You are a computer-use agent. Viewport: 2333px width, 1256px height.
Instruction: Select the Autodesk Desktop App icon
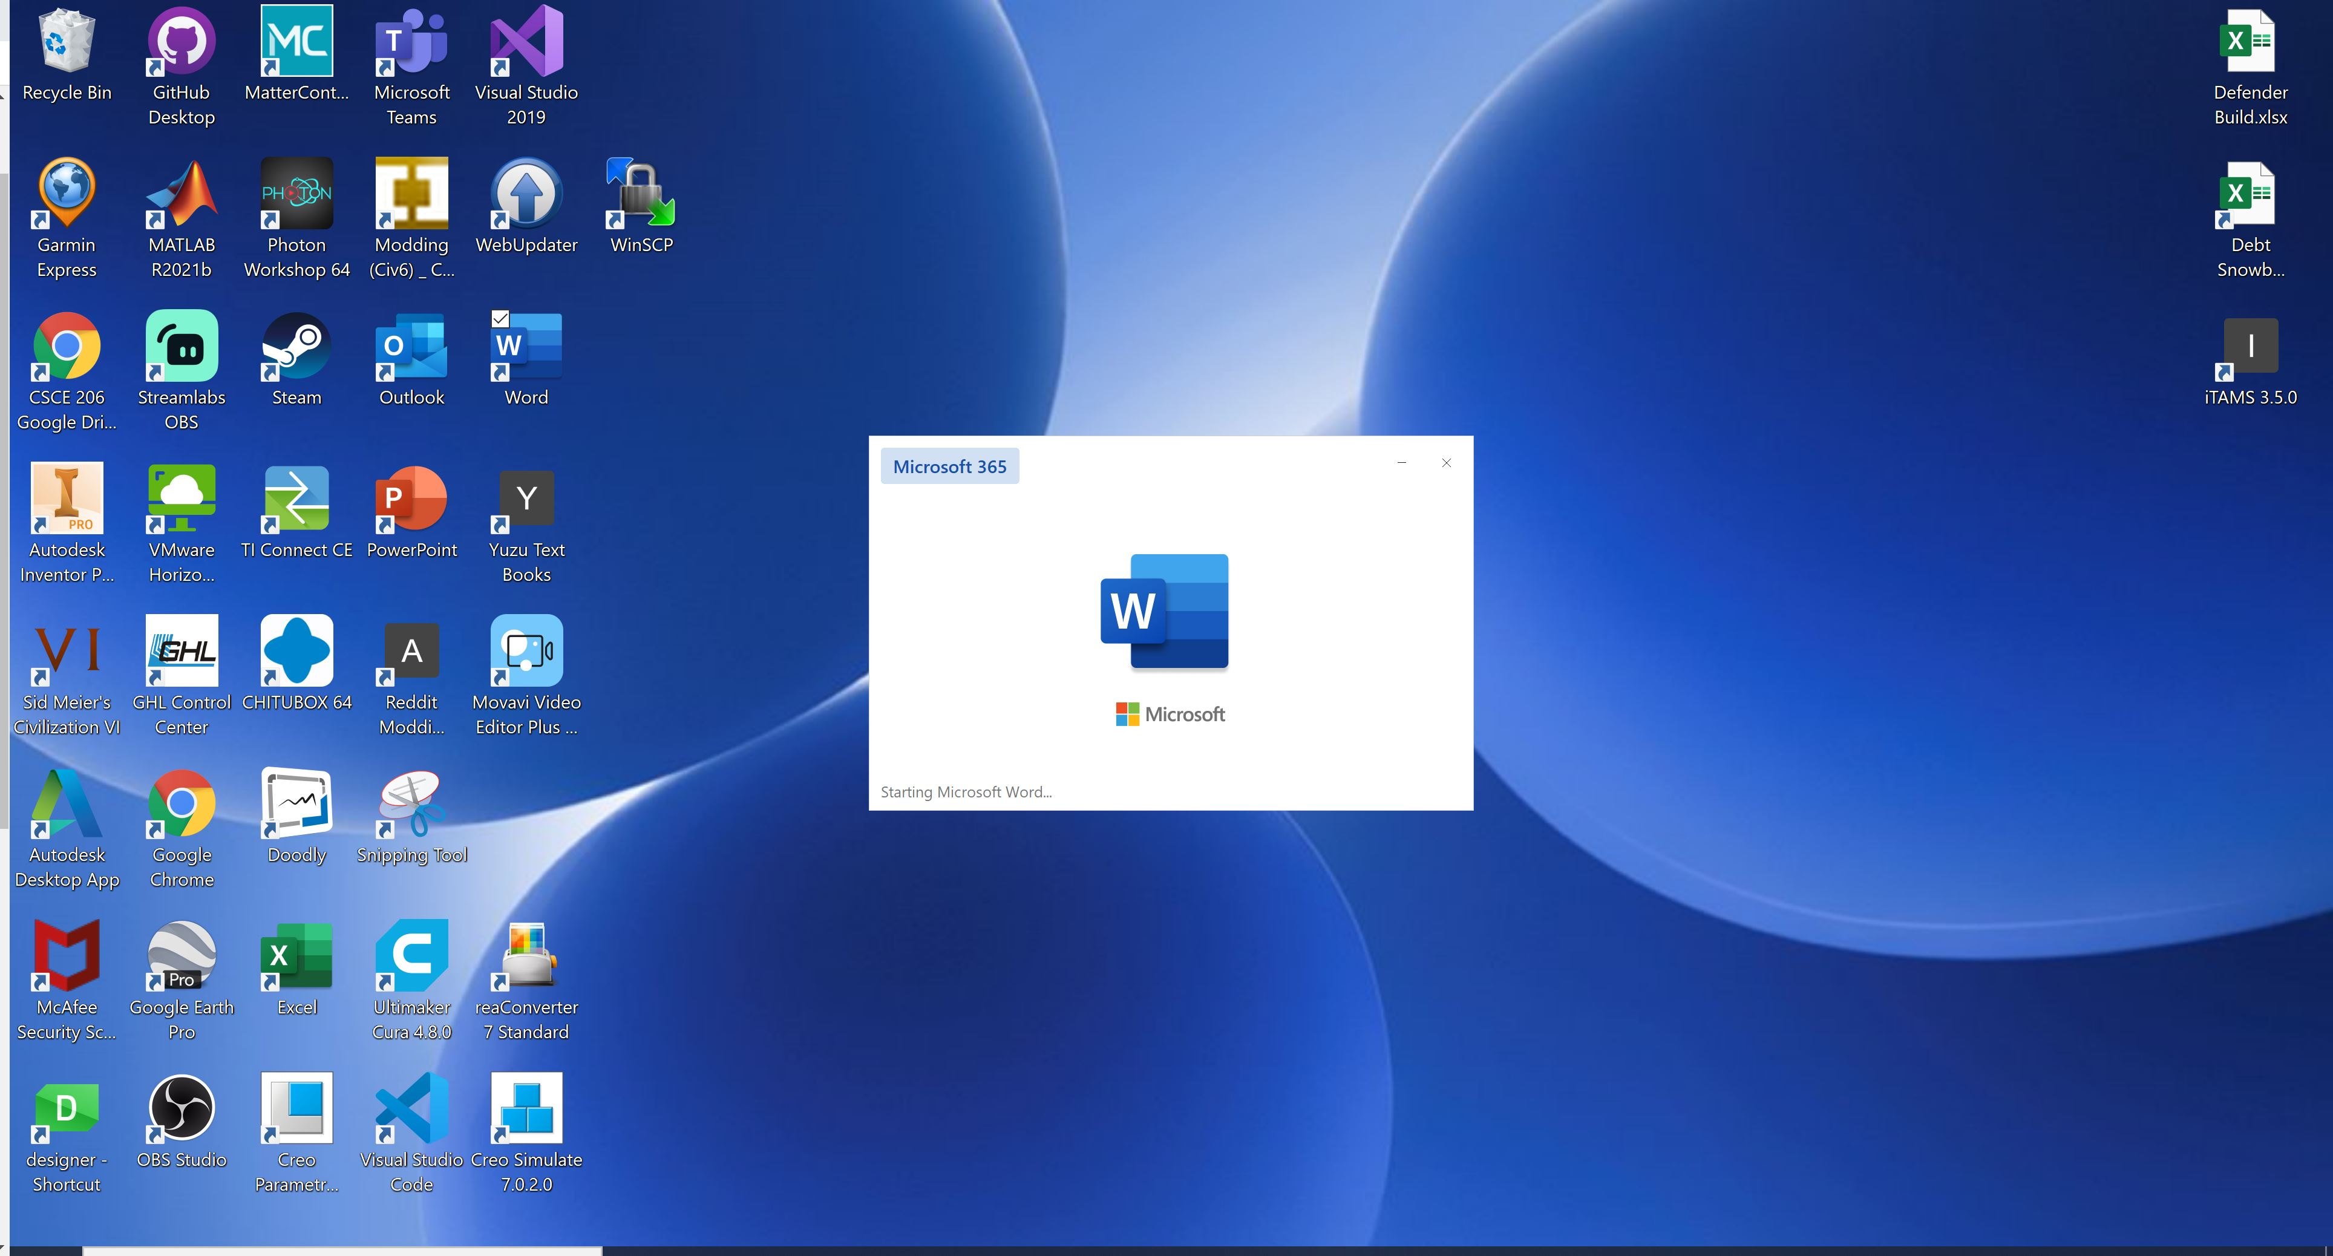click(x=66, y=803)
